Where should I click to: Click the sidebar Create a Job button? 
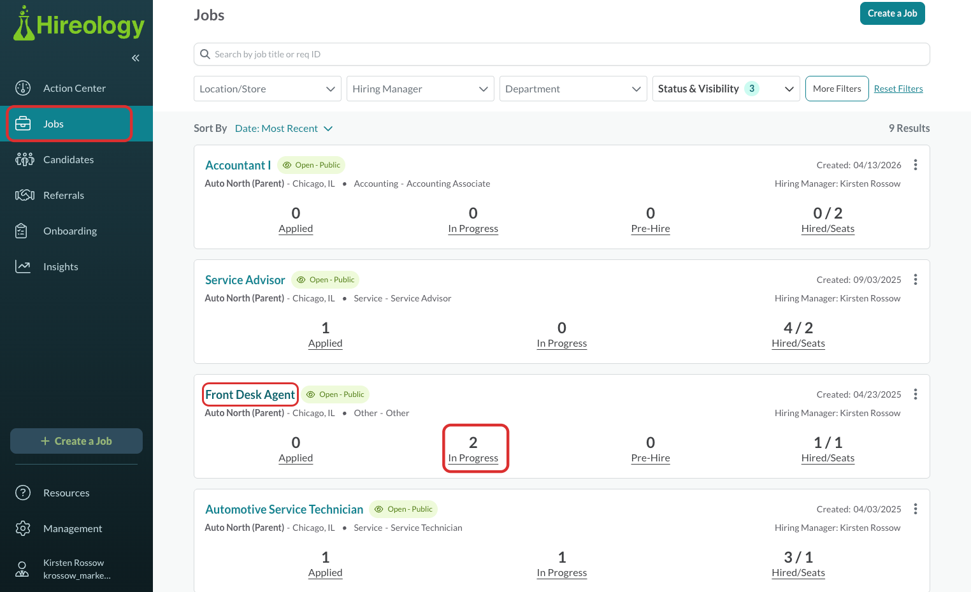pyautogui.click(x=76, y=441)
